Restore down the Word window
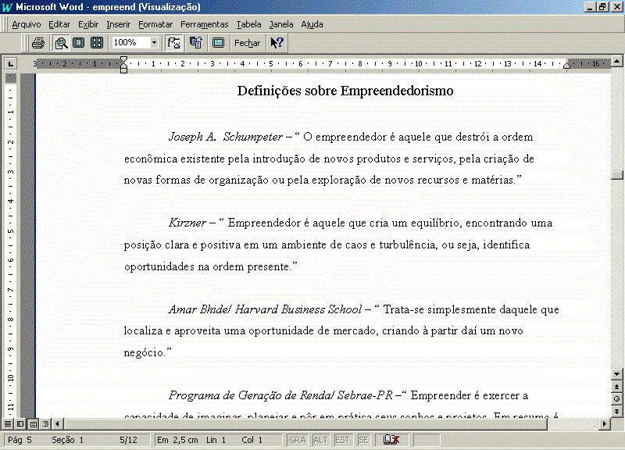This screenshot has height=450, width=625. click(x=602, y=7)
